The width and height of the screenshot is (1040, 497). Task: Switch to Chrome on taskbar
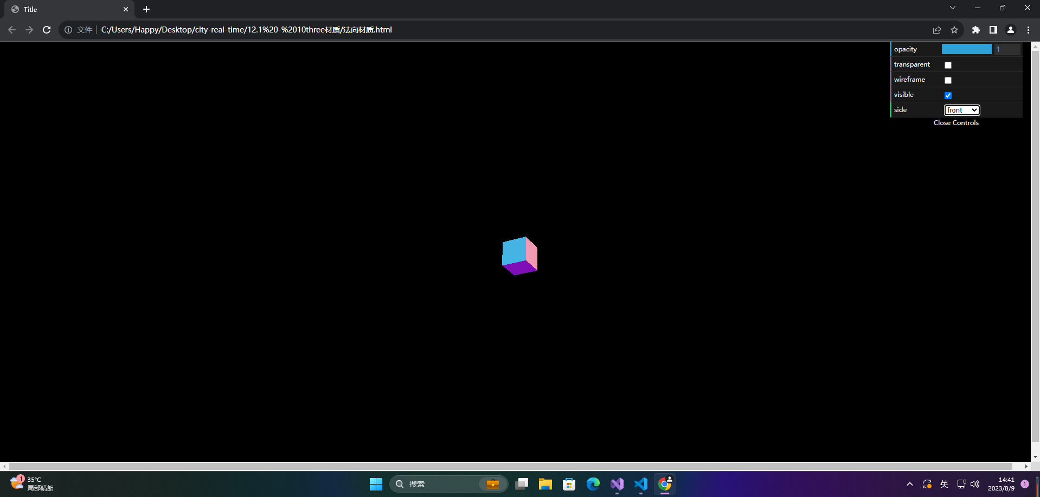coord(665,484)
